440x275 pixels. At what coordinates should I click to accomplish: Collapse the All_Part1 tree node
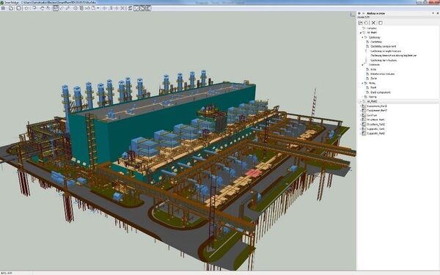pos(361,33)
